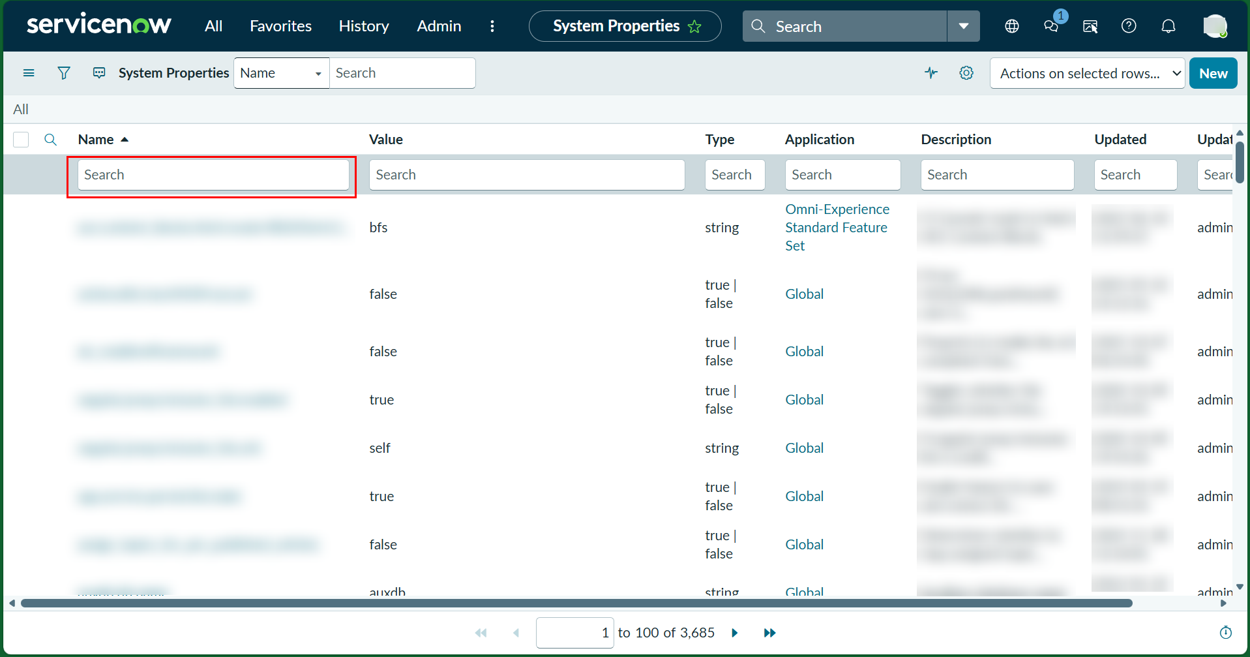Sort by the Type column header

pos(720,140)
